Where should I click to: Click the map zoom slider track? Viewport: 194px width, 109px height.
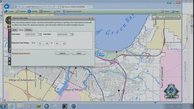pos(10,41)
